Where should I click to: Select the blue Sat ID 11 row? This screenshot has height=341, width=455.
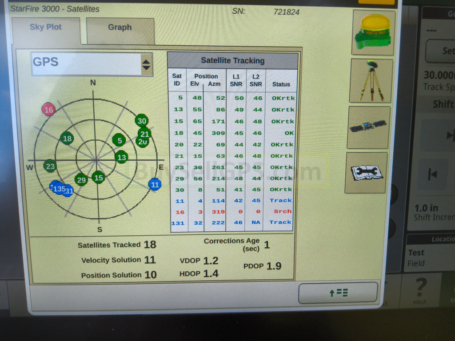[233, 201]
